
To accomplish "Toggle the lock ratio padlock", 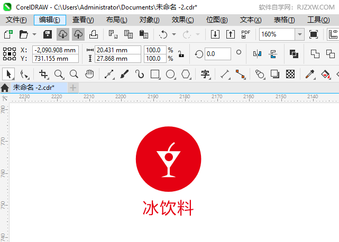I will tap(181, 54).
